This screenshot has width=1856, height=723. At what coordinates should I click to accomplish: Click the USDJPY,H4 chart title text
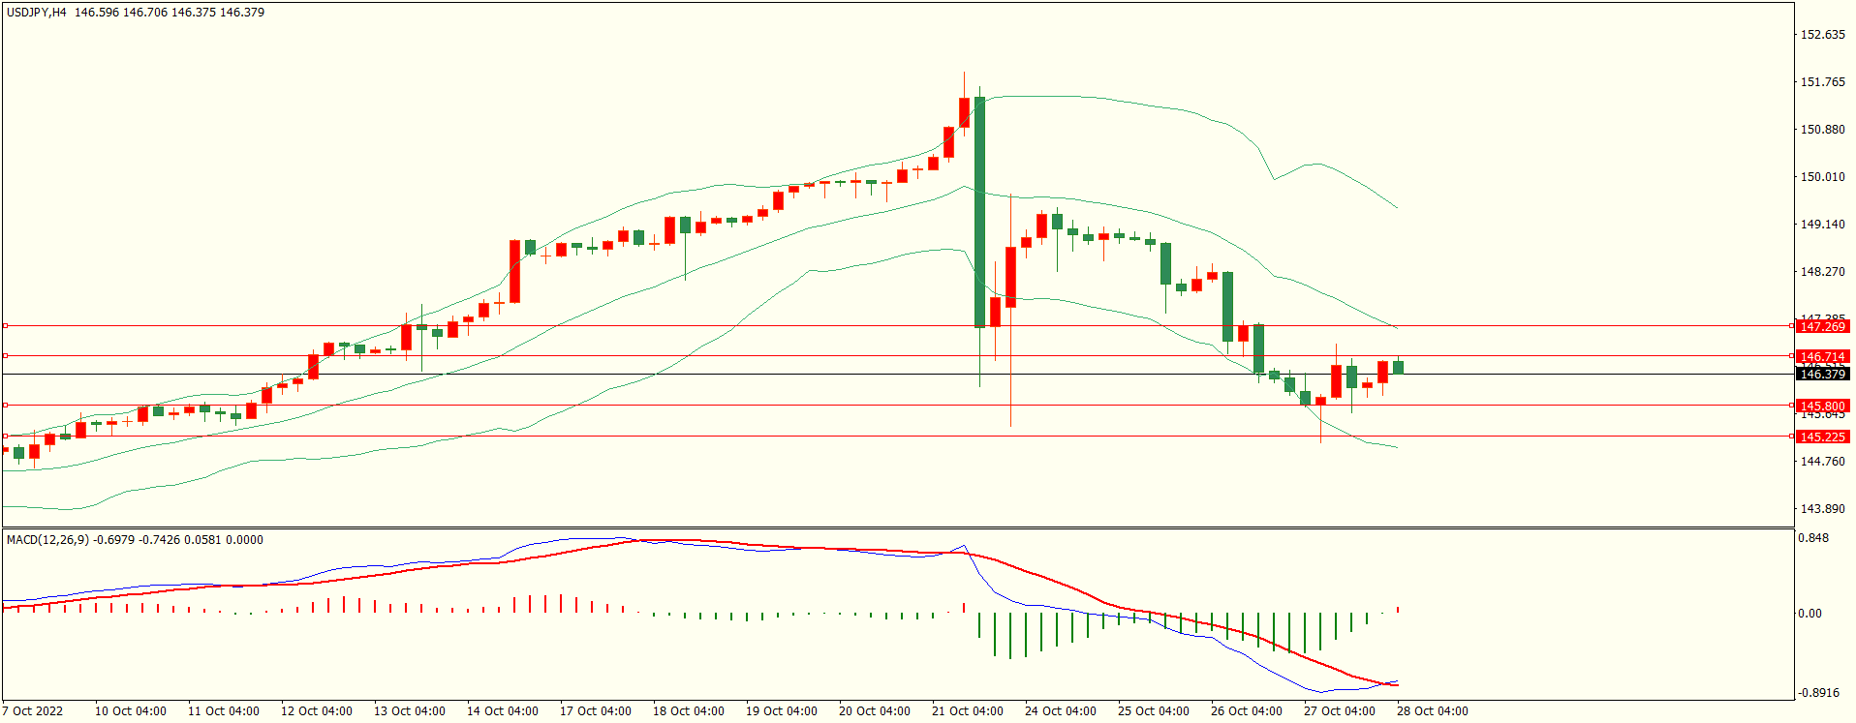37,13
